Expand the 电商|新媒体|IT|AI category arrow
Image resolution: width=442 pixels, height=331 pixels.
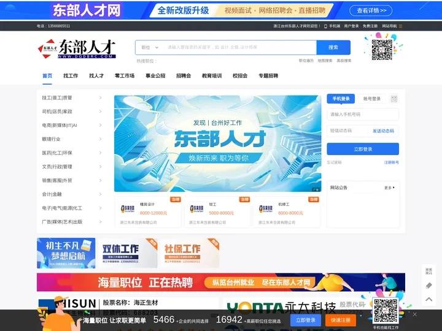pos(100,125)
